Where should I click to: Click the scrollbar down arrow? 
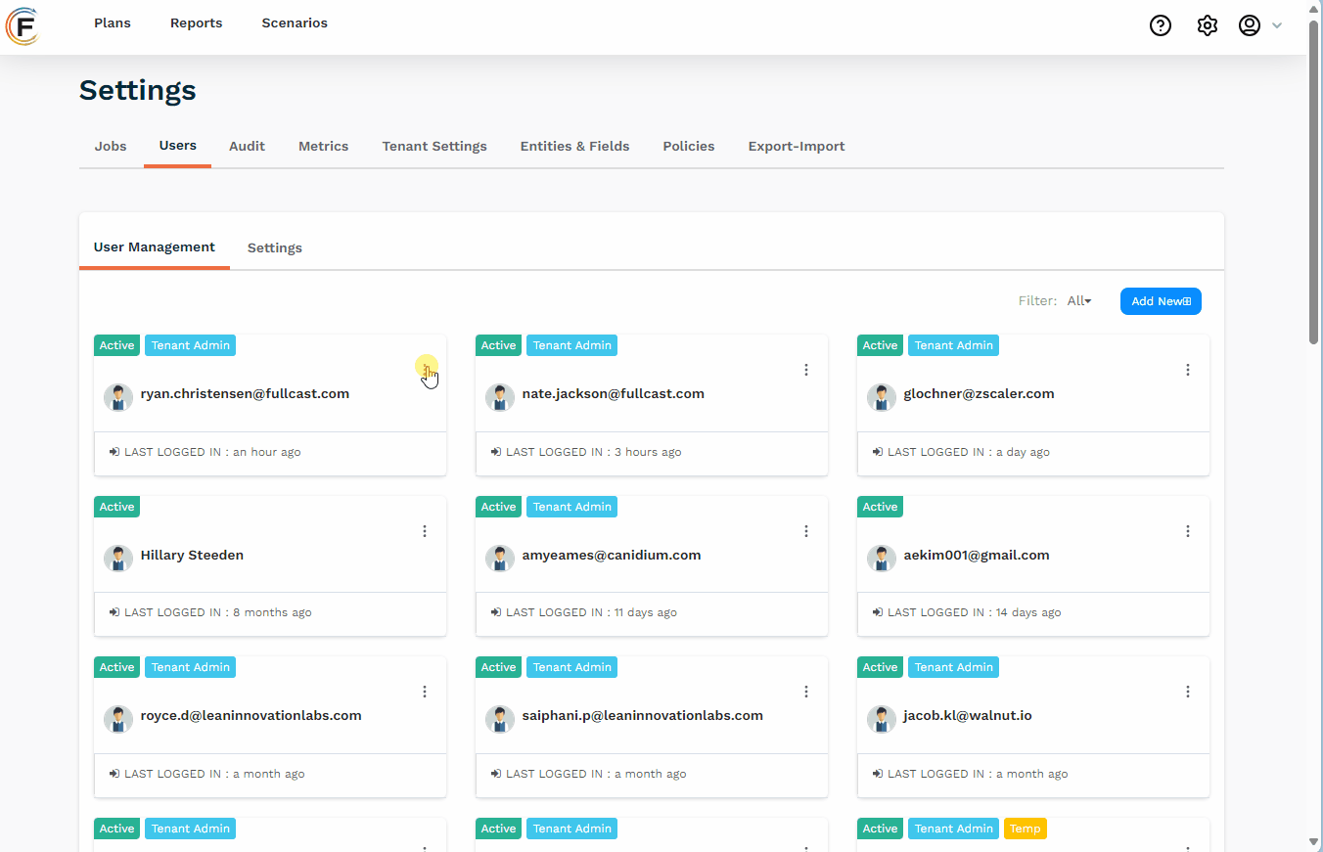(1314, 842)
